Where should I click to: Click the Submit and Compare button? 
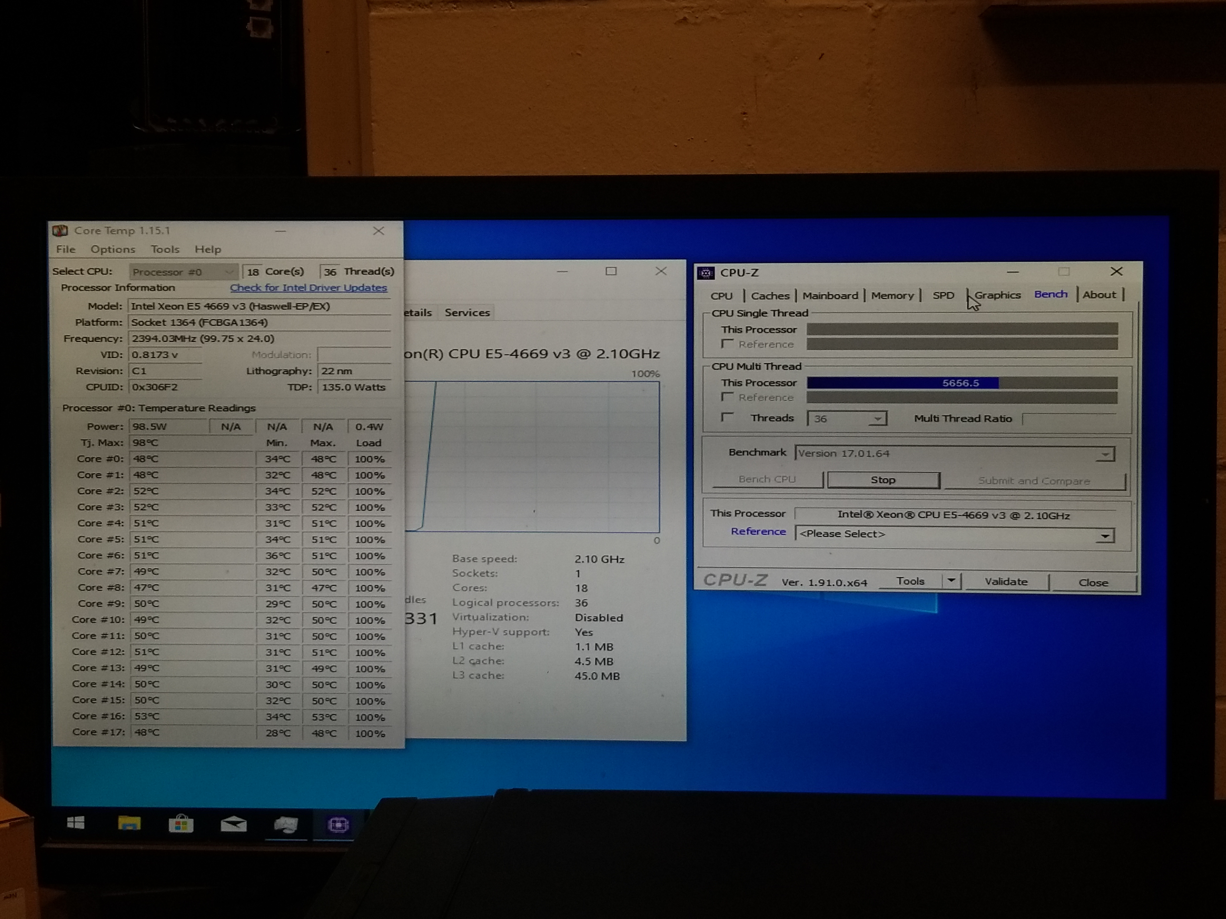tap(1034, 481)
